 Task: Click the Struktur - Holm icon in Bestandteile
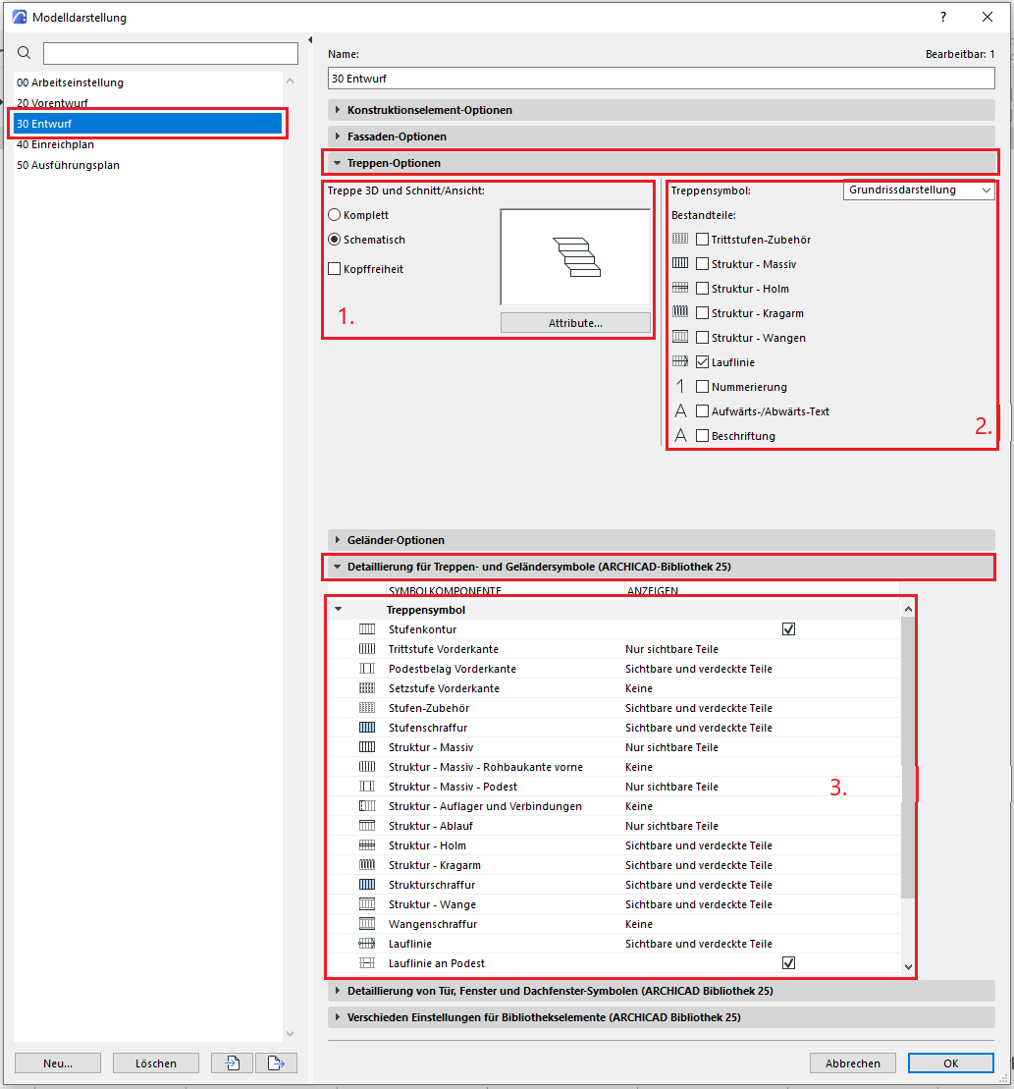click(x=680, y=289)
